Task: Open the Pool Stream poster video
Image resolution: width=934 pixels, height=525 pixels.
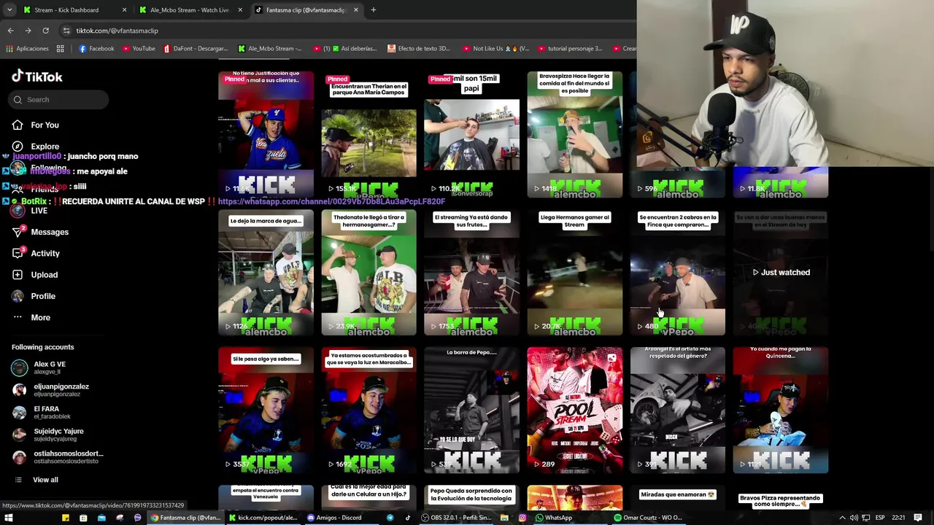Action: pos(574,411)
